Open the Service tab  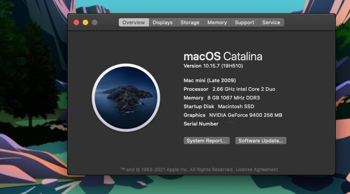(271, 22)
